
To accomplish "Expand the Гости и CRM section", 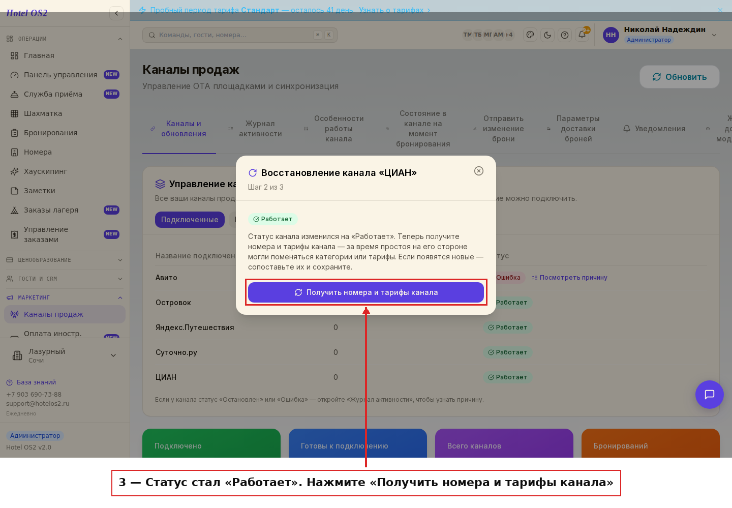I will 65,279.
